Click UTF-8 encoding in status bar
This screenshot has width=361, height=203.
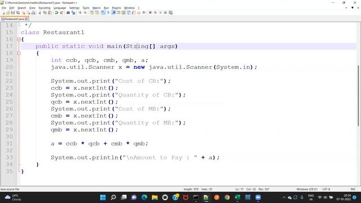click(326, 189)
